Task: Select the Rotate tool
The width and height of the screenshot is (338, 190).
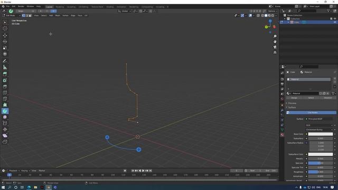Action: click(5, 42)
